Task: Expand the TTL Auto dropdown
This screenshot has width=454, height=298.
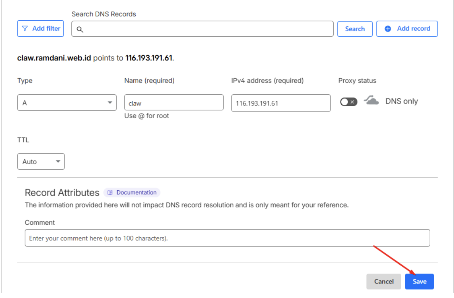Action: tap(41, 161)
